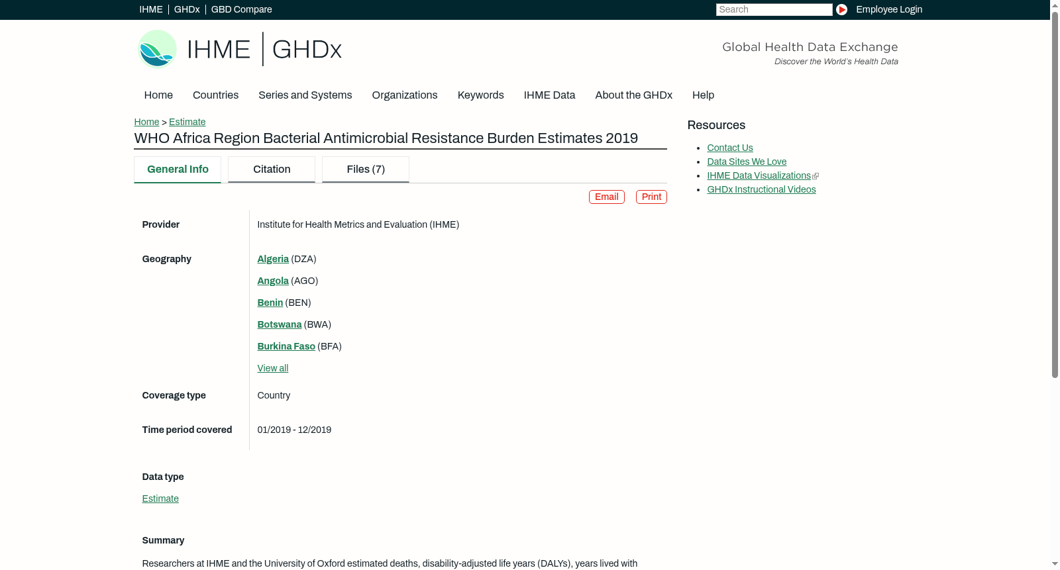Click the Coverage type value Country
Image resolution: width=1060 pixels, height=570 pixels.
274,395
